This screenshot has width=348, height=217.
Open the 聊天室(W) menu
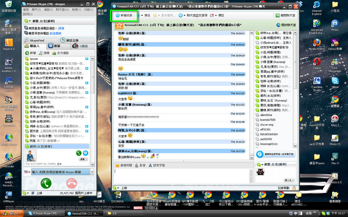click(63, 9)
